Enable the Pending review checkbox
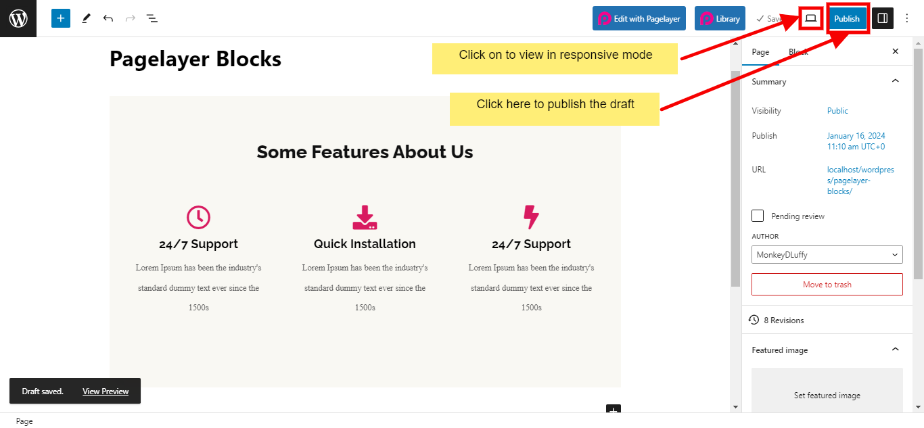 click(758, 216)
